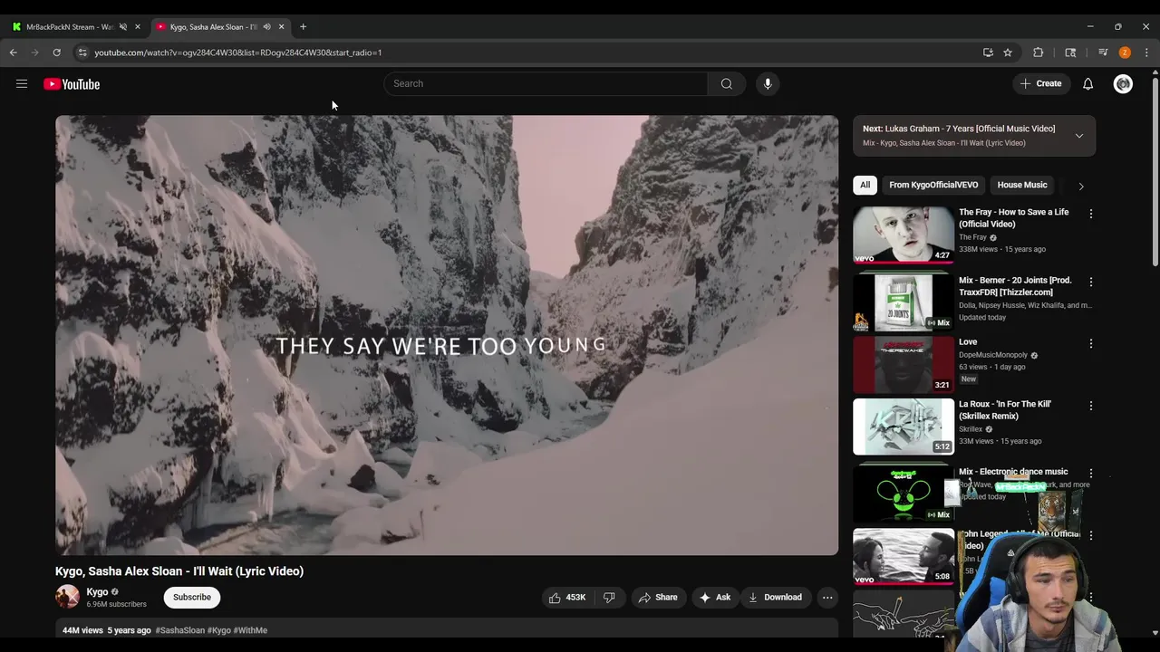Open the YouTube account avatar menu

pyautogui.click(x=1124, y=84)
